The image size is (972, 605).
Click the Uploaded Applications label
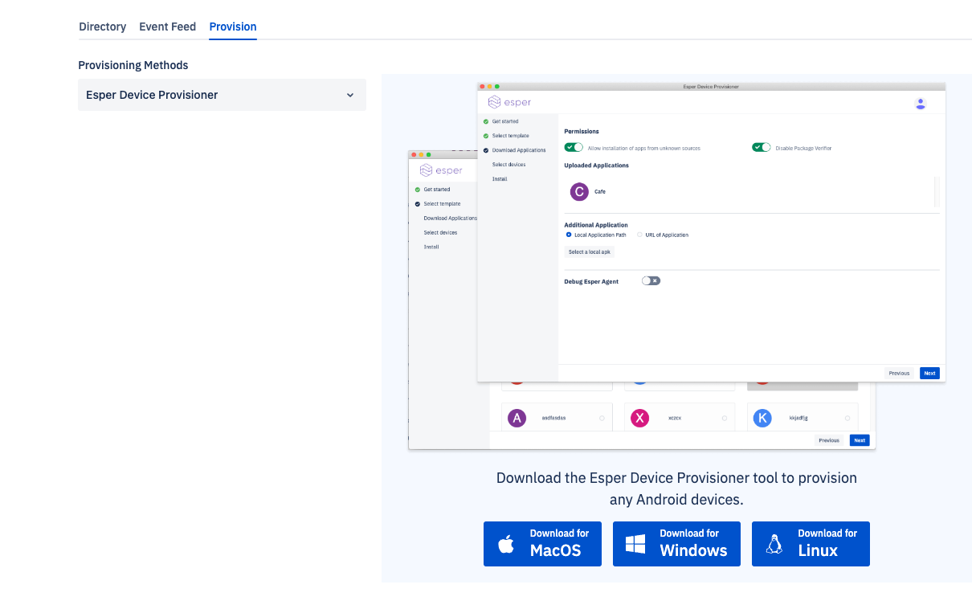point(597,166)
